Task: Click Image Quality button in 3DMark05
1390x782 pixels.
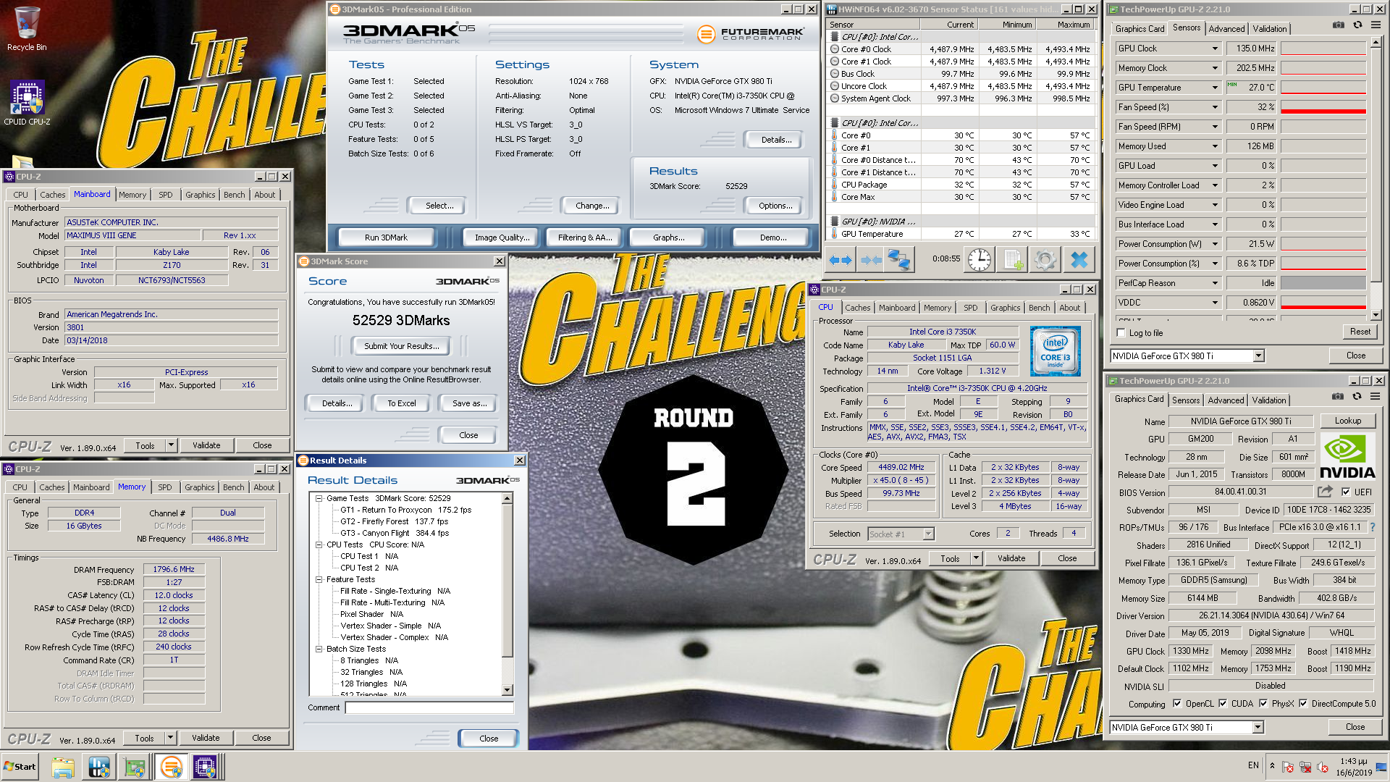Action: click(x=502, y=237)
